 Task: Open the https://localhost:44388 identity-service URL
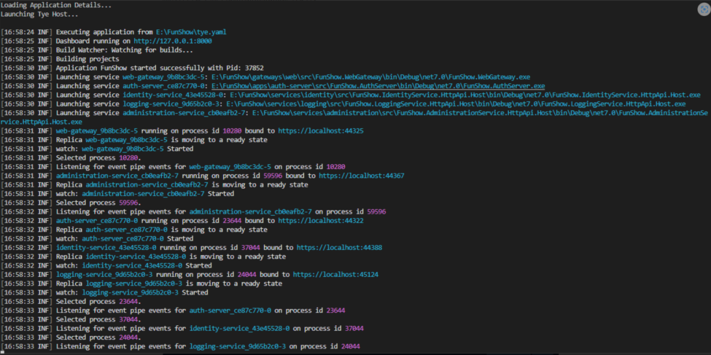coord(339,248)
